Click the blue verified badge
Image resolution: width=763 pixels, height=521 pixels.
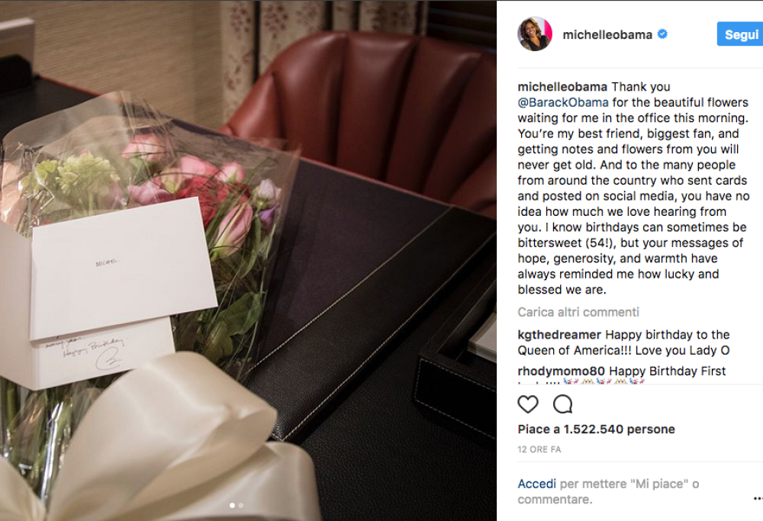click(662, 34)
